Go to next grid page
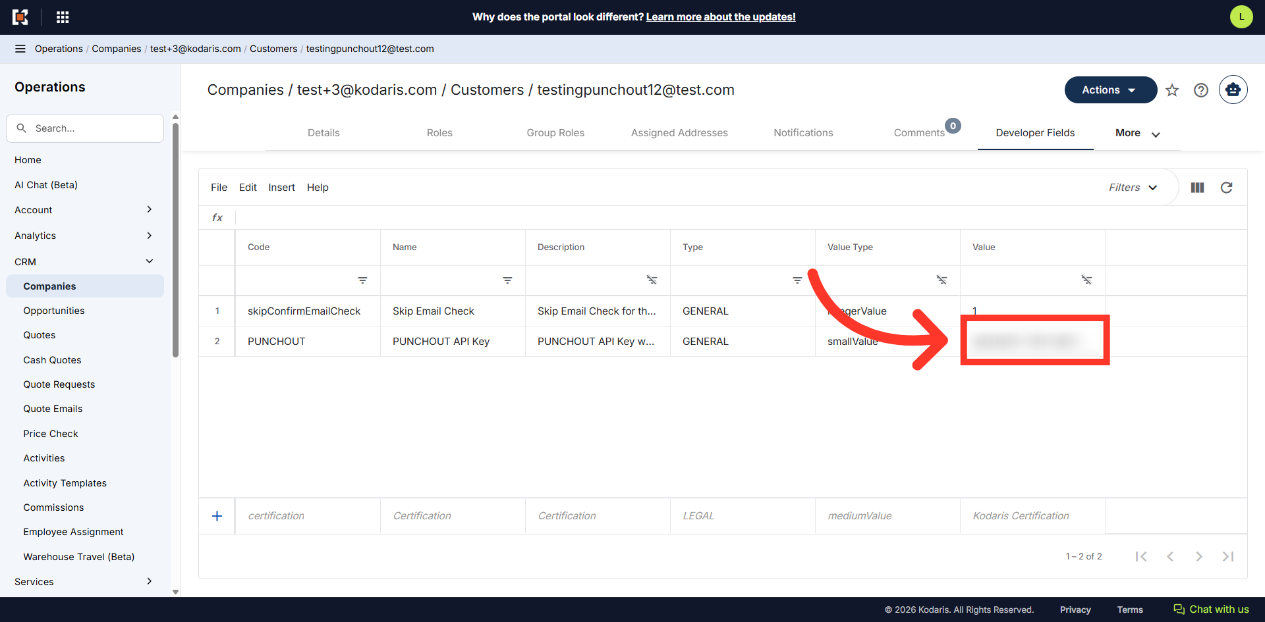This screenshot has width=1265, height=622. point(1199,557)
